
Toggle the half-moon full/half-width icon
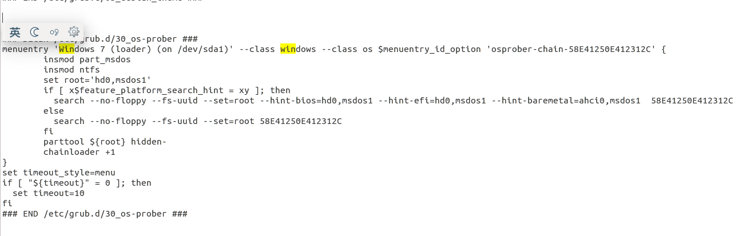click(35, 33)
